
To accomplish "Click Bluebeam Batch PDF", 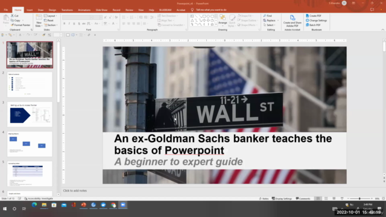I will [313, 25].
